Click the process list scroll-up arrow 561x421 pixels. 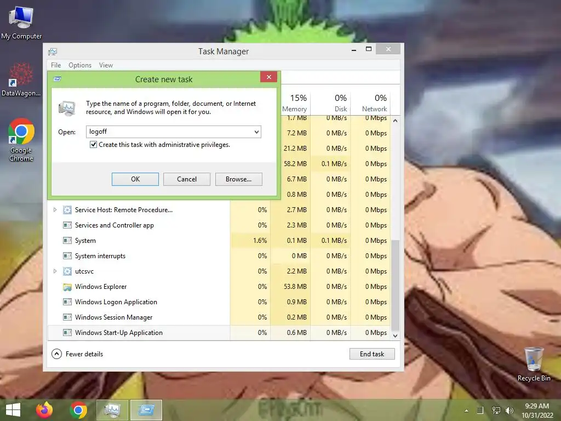395,121
